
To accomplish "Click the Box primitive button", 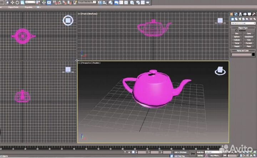I will 237,34.
